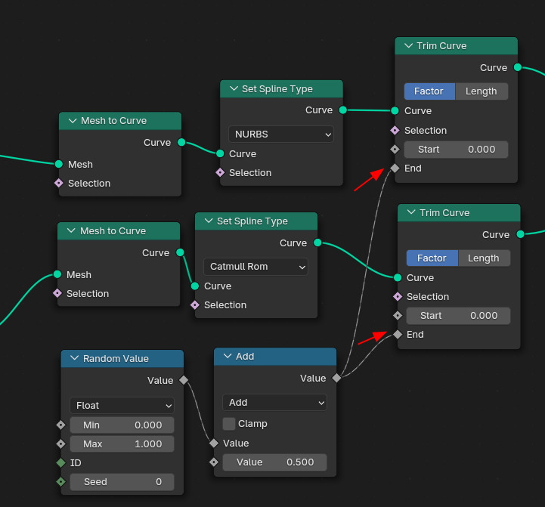The image size is (545, 507).
Task: Select lower Mesh to Curve node title
Action: point(113,230)
